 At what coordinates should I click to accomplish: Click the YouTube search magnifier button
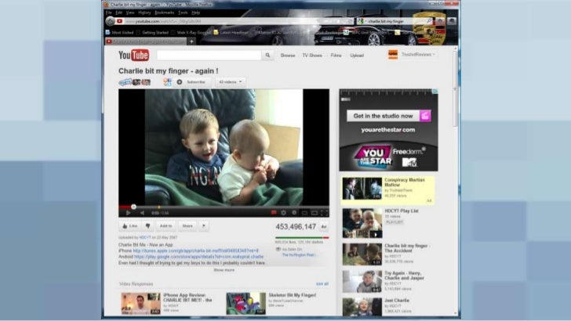click(x=267, y=56)
